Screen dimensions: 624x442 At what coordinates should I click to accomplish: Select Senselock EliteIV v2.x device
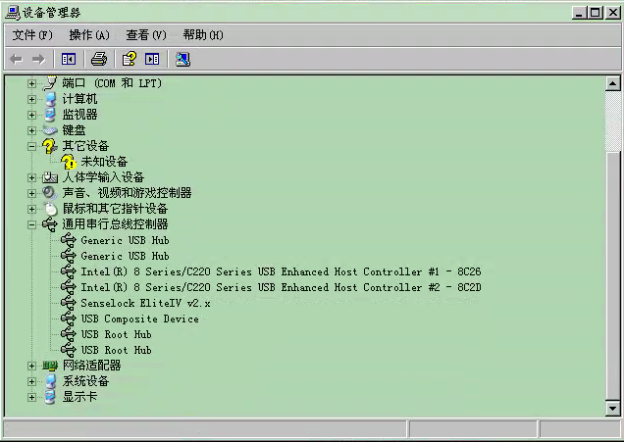click(x=145, y=303)
